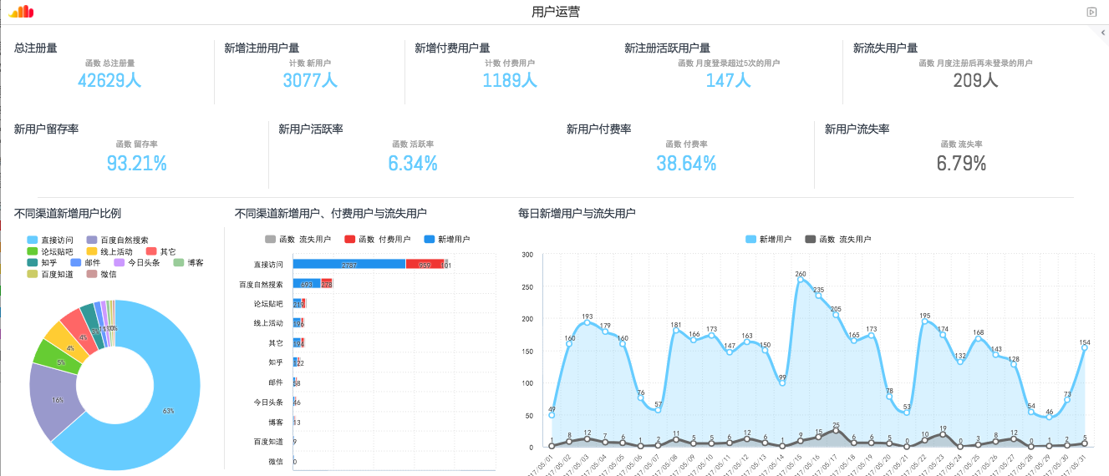Image resolution: width=1109 pixels, height=476 pixels.
Task: Click the 新流失用户量 value 209人
Action: click(x=976, y=80)
